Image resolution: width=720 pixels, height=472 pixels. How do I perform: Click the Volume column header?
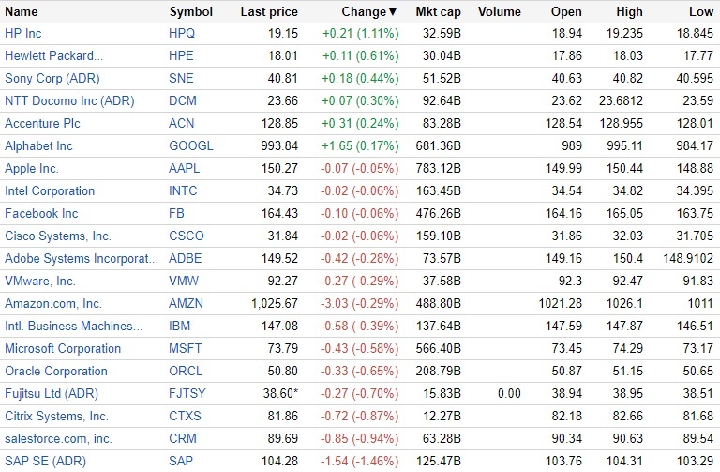coord(500,12)
